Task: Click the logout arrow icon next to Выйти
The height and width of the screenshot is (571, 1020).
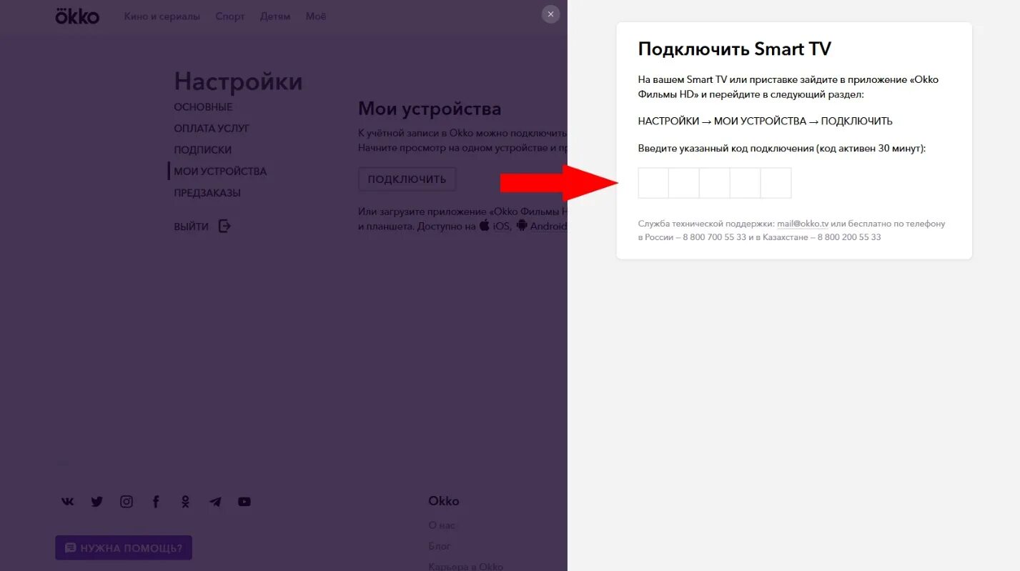Action: click(x=224, y=227)
